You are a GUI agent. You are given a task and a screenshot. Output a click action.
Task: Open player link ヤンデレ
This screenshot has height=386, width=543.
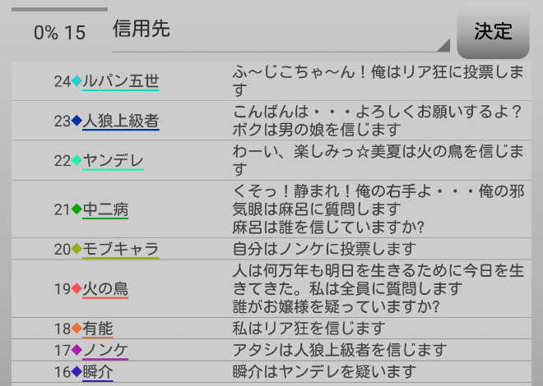(x=114, y=160)
